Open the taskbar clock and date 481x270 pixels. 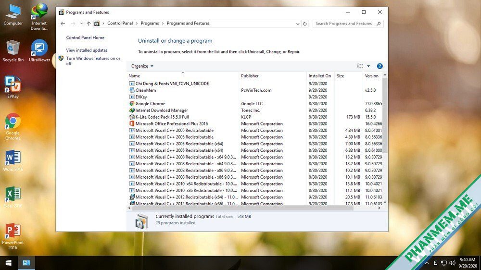pyautogui.click(x=468, y=263)
